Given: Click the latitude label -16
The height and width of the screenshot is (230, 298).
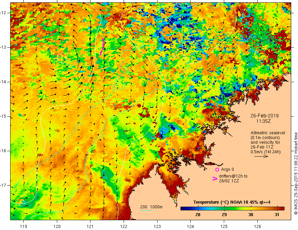Looking at the screenshot, I should [3, 151].
